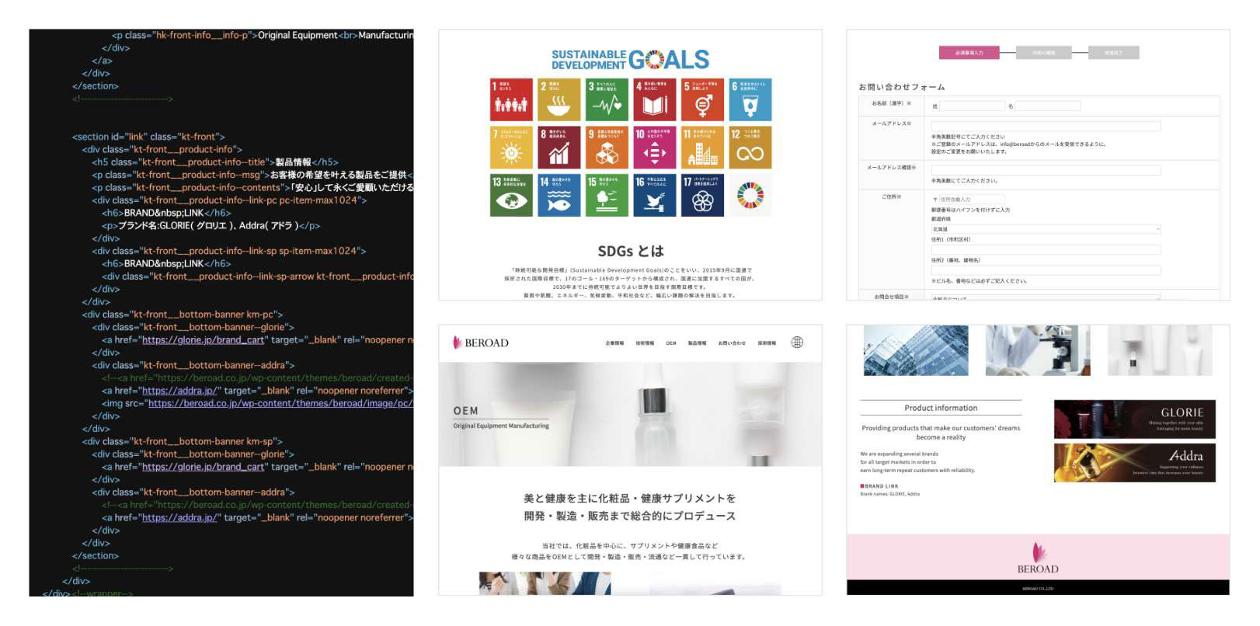Click the BEROAD logo in the site header
Image resolution: width=1260 pixels, height=626 pixels.
point(481,343)
